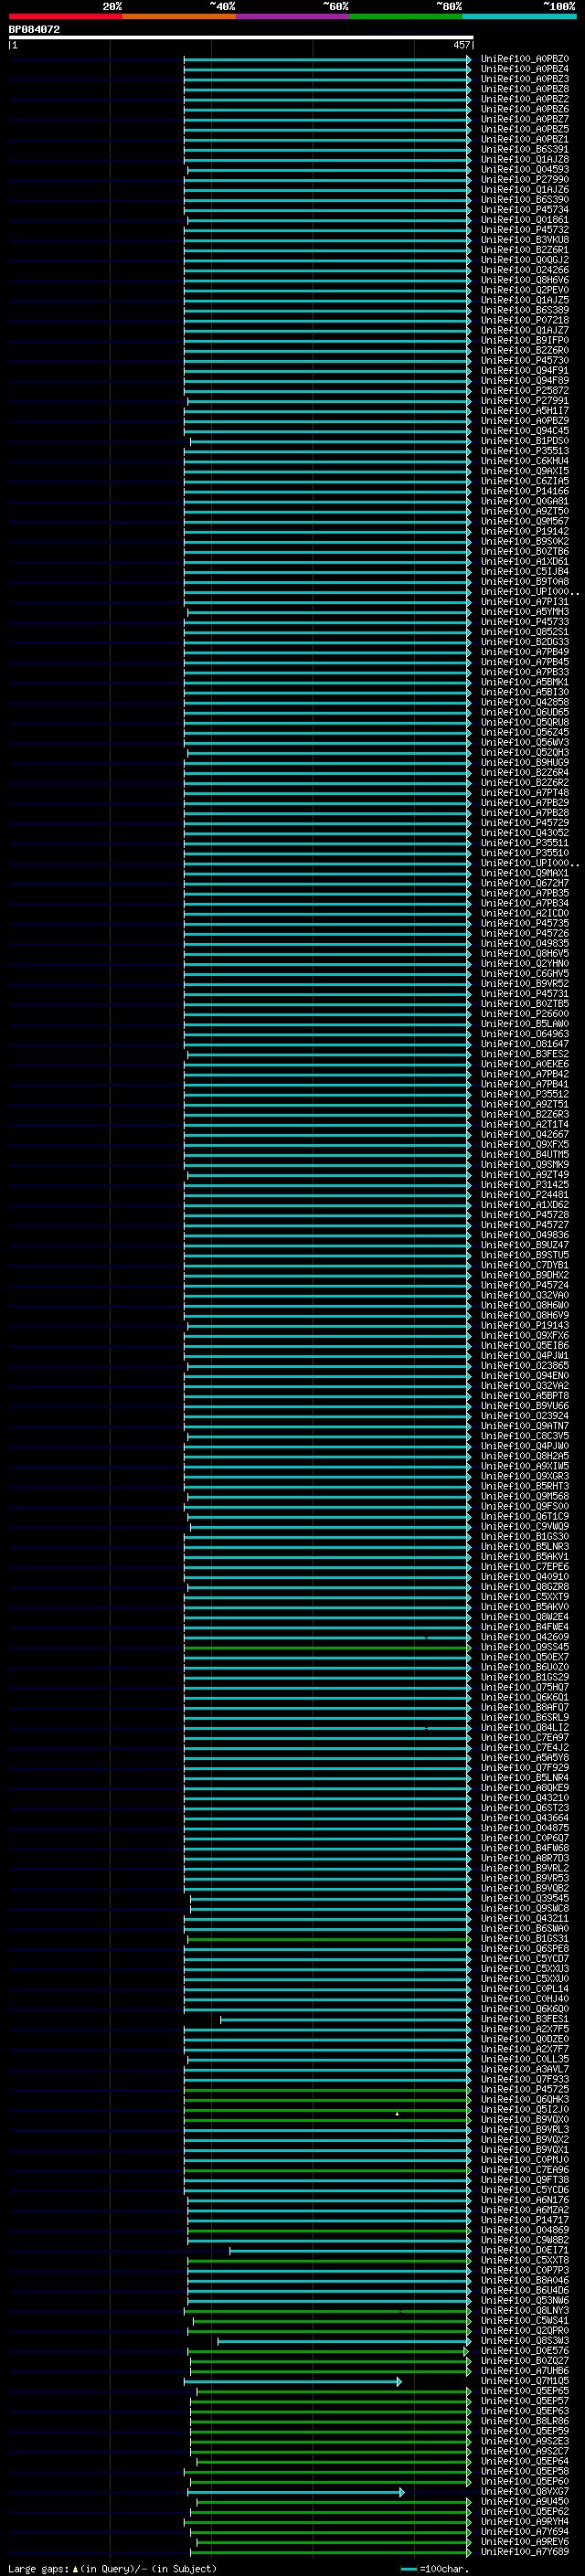585x2576 pixels.
Task: Click the cyan ~100% identity color bar
Action: point(519,16)
